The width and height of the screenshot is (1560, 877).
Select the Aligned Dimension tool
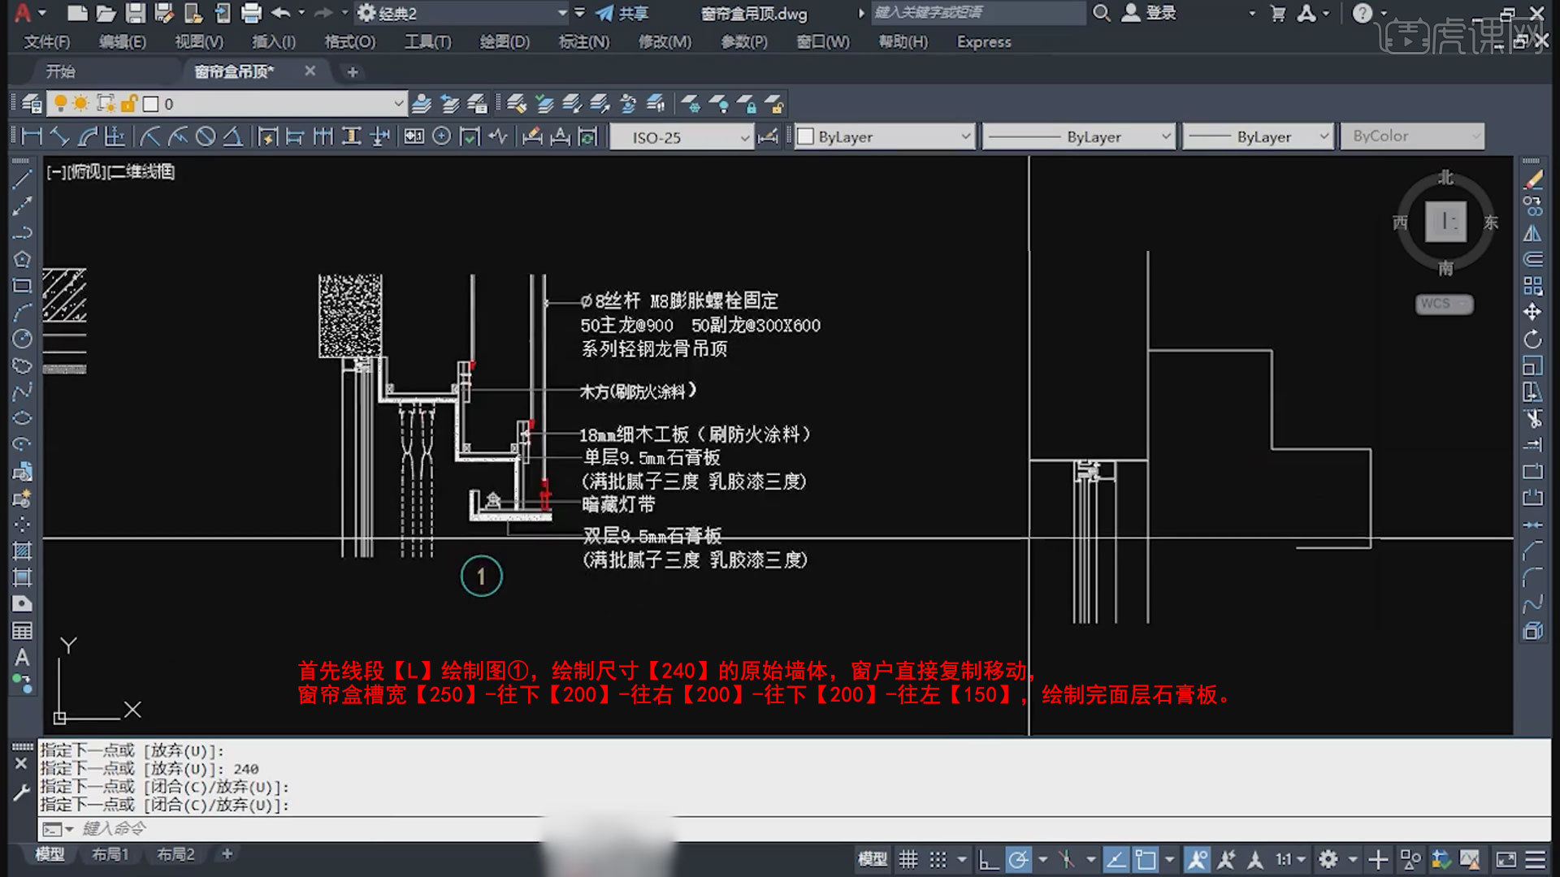(59, 136)
